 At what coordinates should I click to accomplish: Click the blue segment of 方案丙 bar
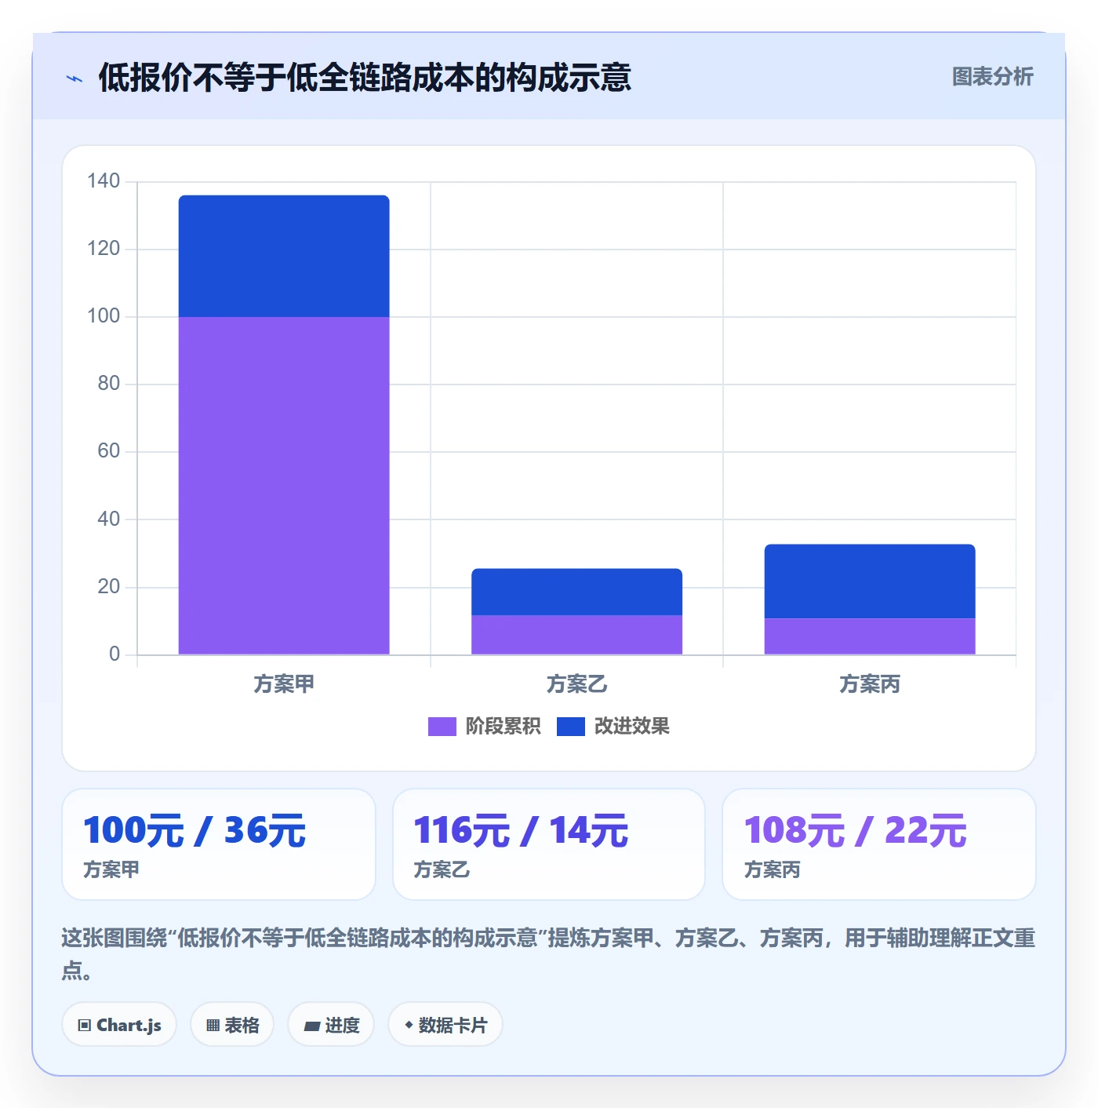pyautogui.click(x=870, y=581)
